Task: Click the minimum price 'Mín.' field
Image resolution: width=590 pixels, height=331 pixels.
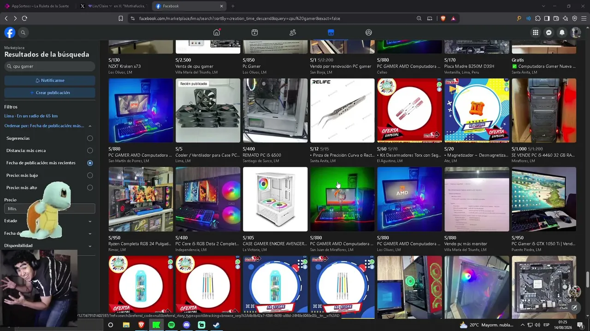Action: (27, 209)
